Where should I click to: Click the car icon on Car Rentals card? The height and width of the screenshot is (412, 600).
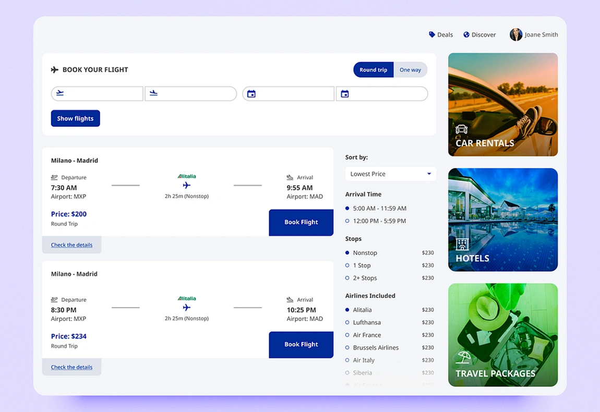coord(461,130)
